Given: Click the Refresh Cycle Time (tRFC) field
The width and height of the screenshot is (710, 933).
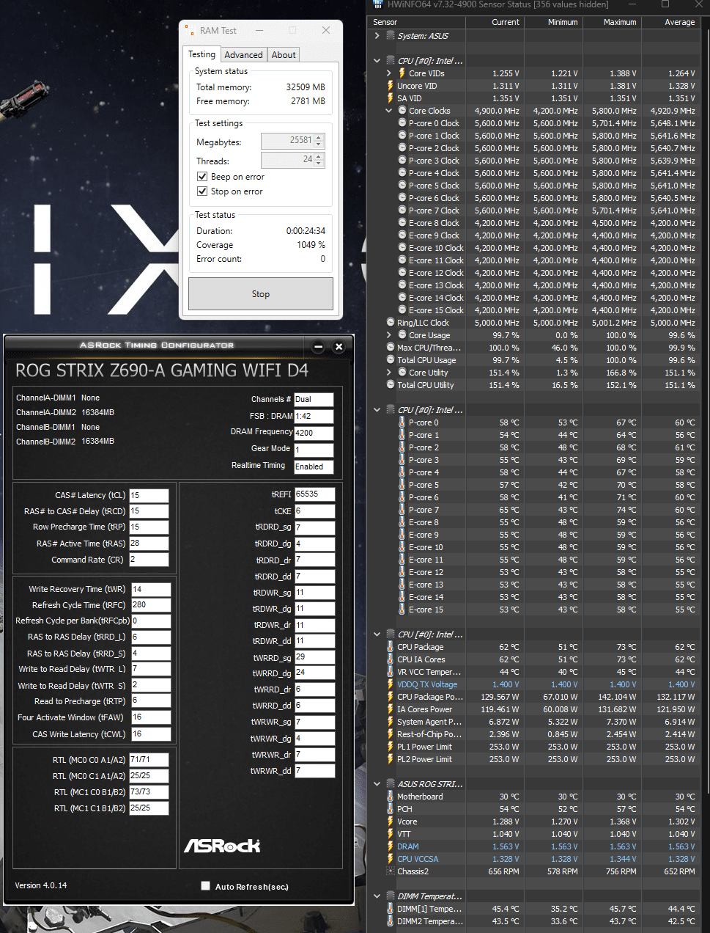Looking at the screenshot, I should coord(151,605).
